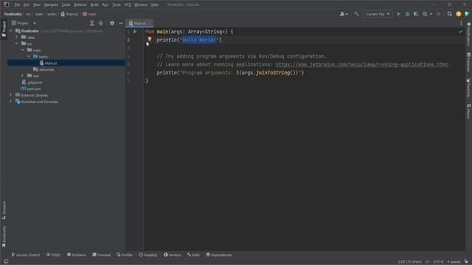Expand the test folder
Screen dimensions: 472x265
(x=23, y=76)
